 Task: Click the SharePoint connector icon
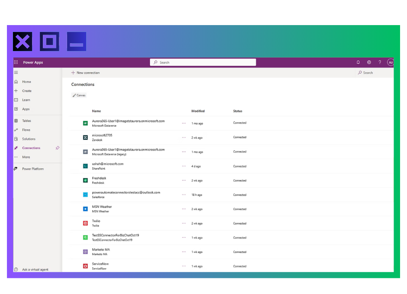click(85, 166)
